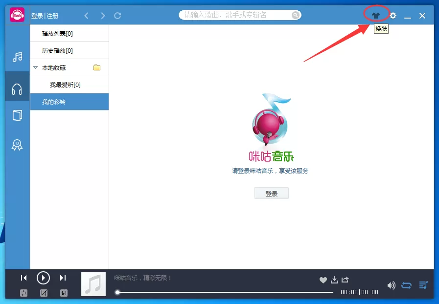Open the 登录 login link
The height and width of the screenshot is (304, 439).
coord(37,16)
